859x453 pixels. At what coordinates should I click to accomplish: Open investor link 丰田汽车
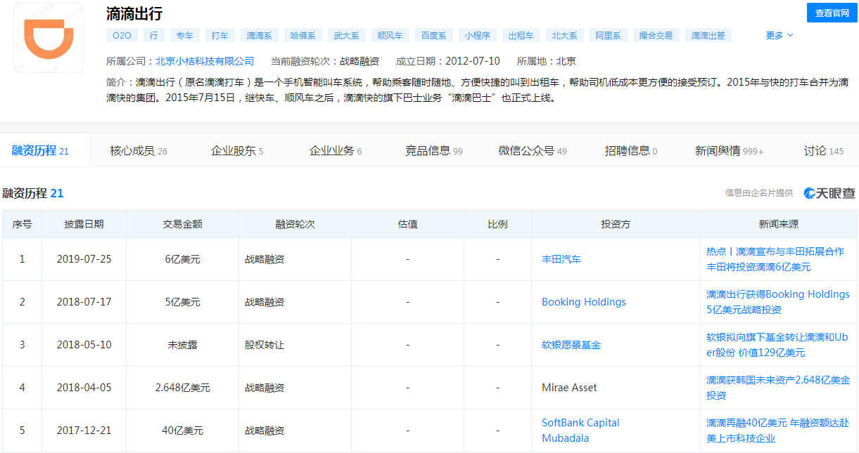(561, 259)
